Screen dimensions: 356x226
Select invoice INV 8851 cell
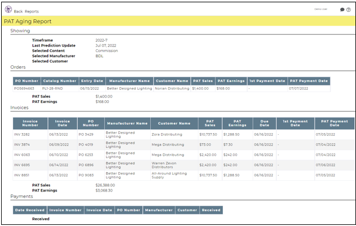pos(30,175)
